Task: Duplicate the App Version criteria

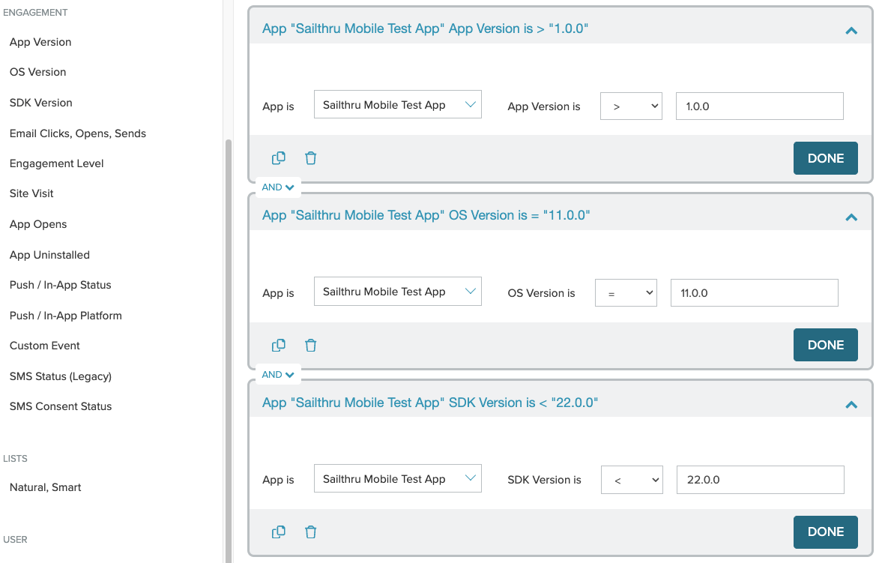Action: 278,158
